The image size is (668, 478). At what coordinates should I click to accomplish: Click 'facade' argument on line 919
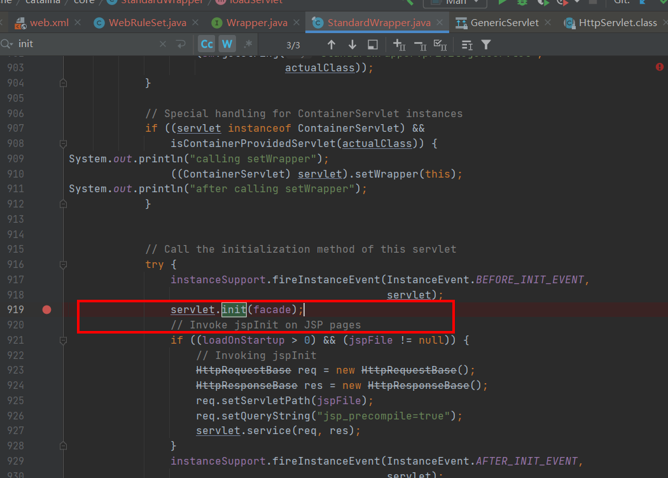pyautogui.click(x=272, y=309)
